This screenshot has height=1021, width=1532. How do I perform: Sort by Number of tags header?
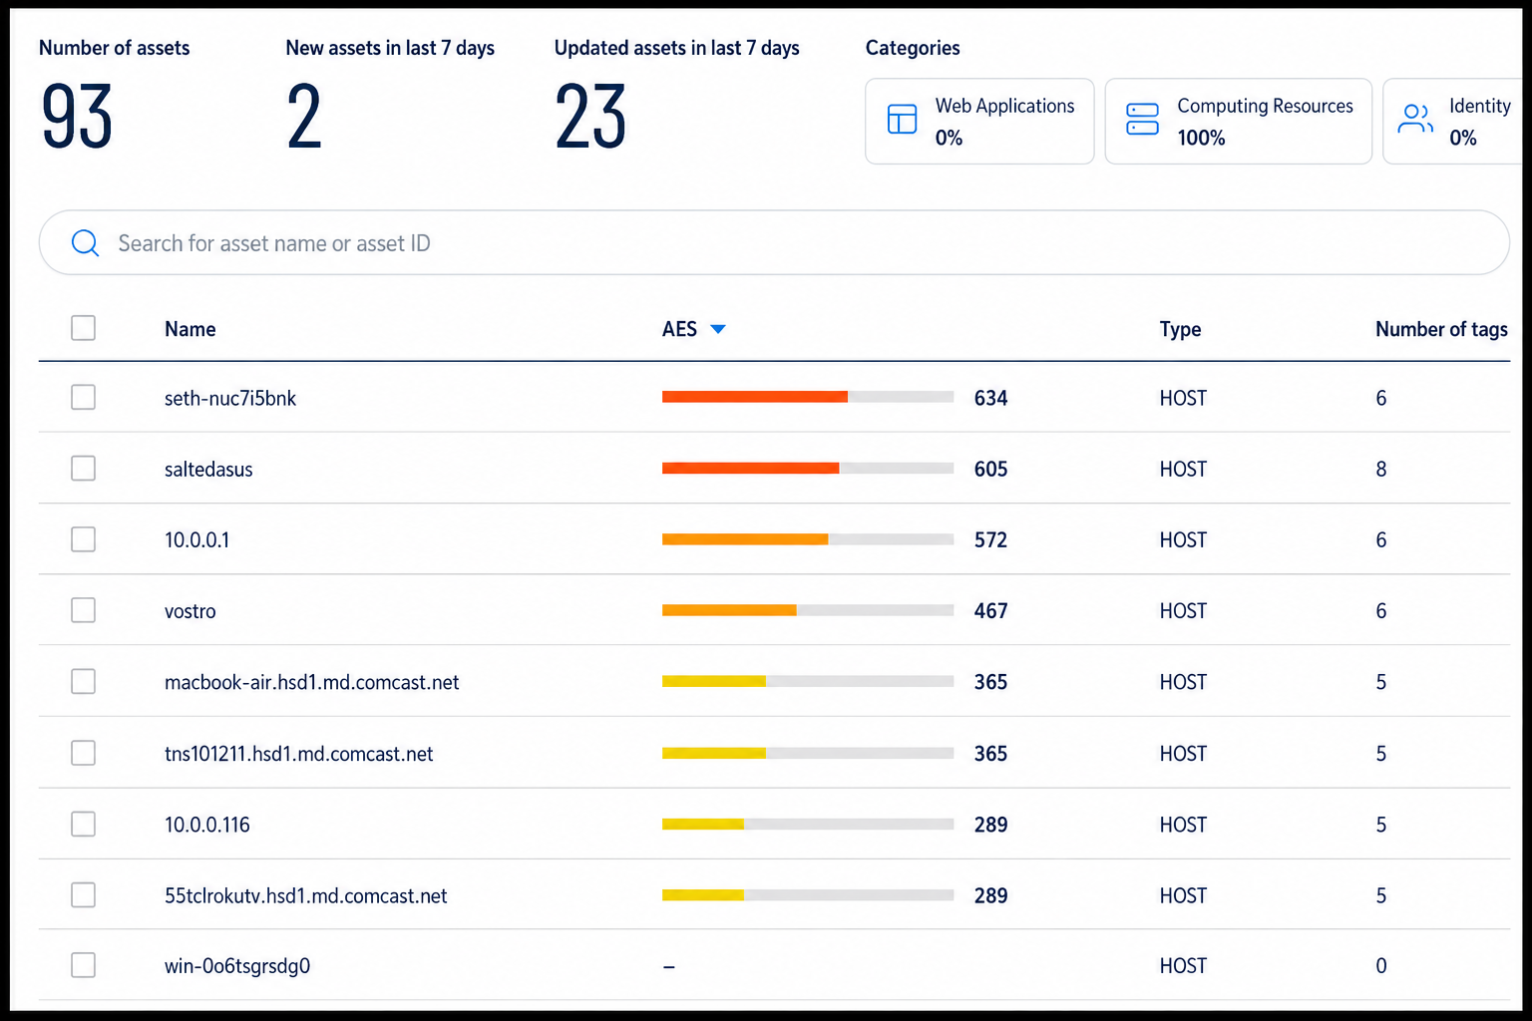pos(1441,329)
